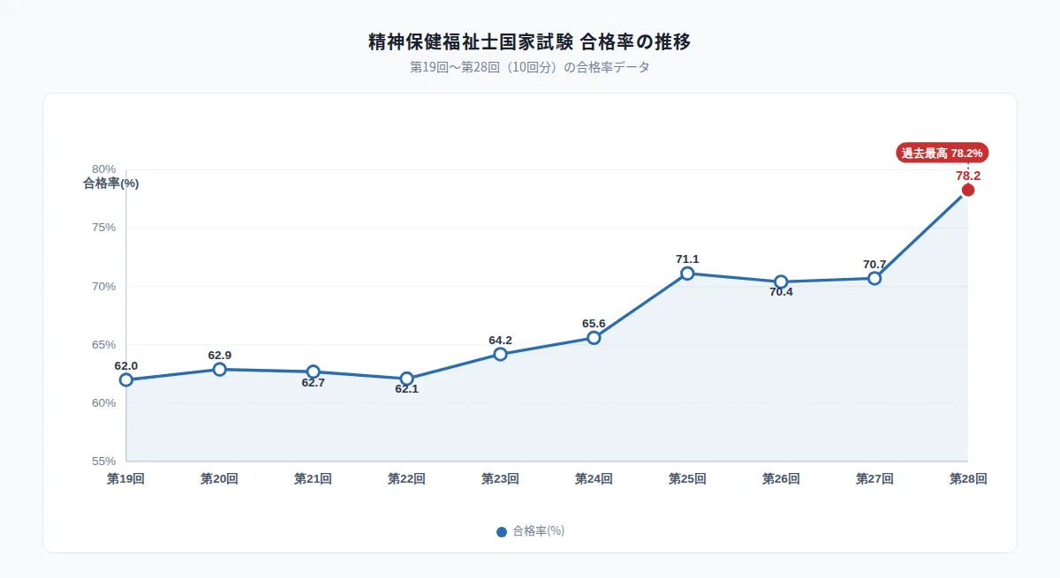Click the 過去最高 78.2% badge

pyautogui.click(x=942, y=153)
